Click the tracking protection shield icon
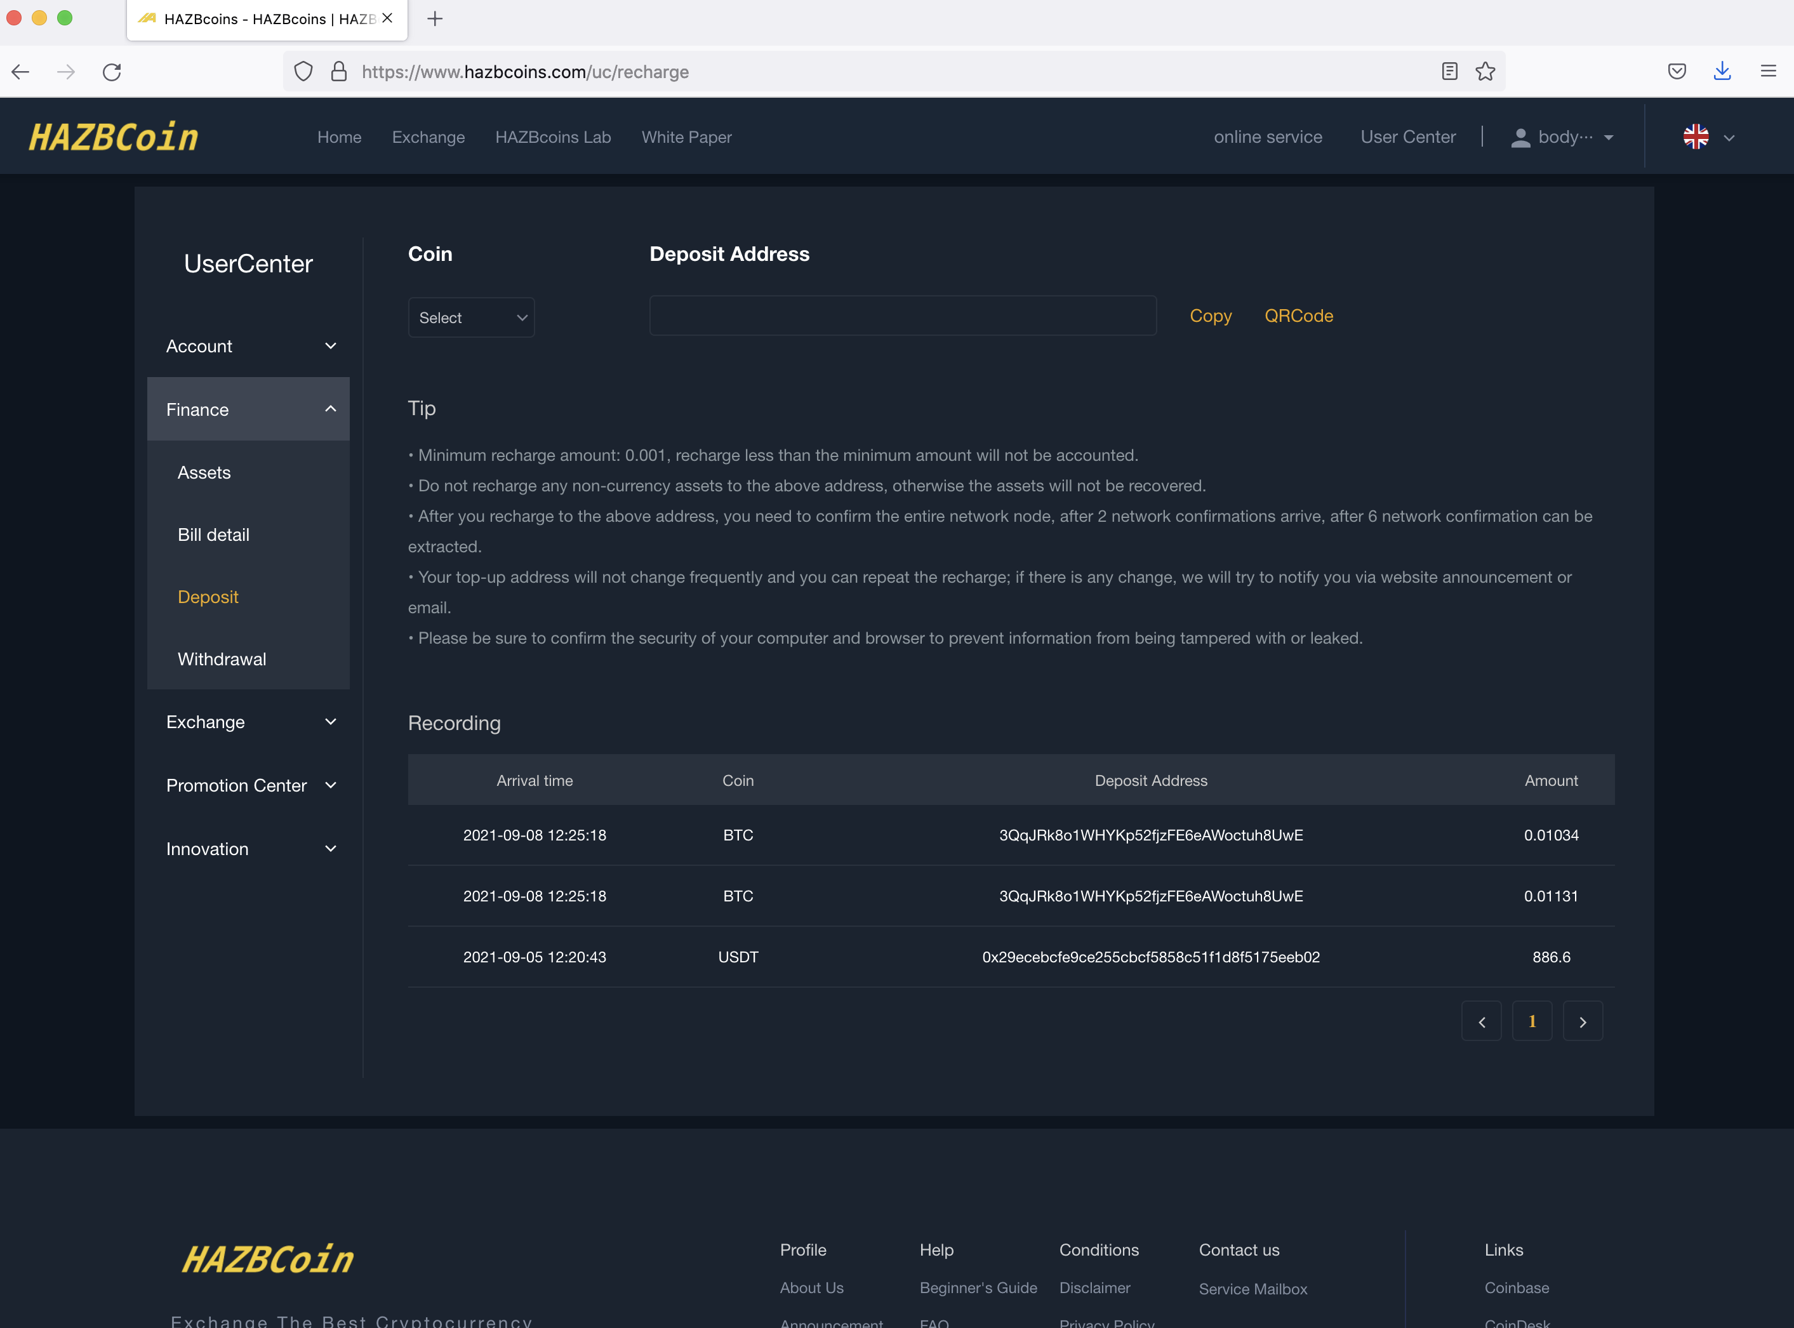1794x1328 pixels. pos(303,72)
